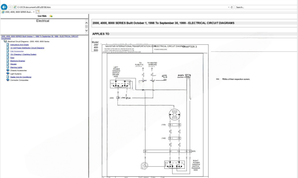Open the 12v Charging + Cranking System link
The image size is (298, 178).
(23, 54)
